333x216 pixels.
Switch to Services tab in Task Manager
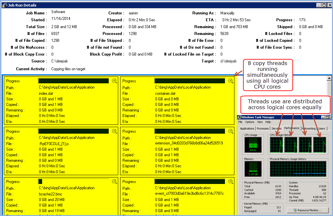coord(276,128)
